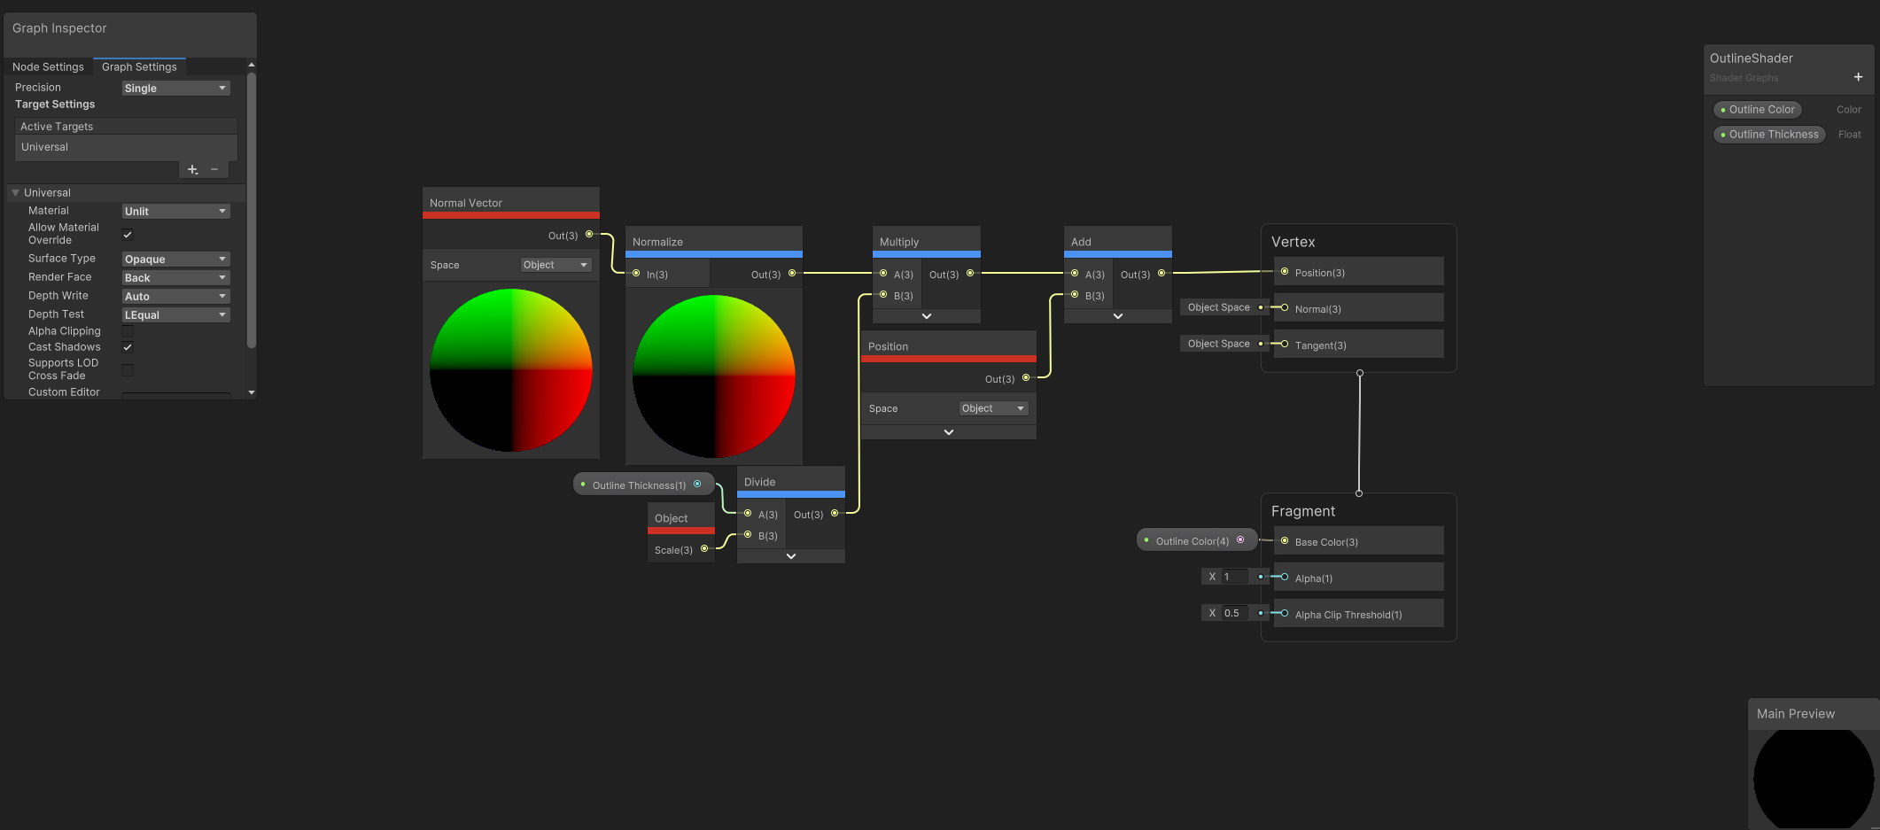Select the Graph Settings tab
This screenshot has height=830, width=1880.
click(x=139, y=67)
